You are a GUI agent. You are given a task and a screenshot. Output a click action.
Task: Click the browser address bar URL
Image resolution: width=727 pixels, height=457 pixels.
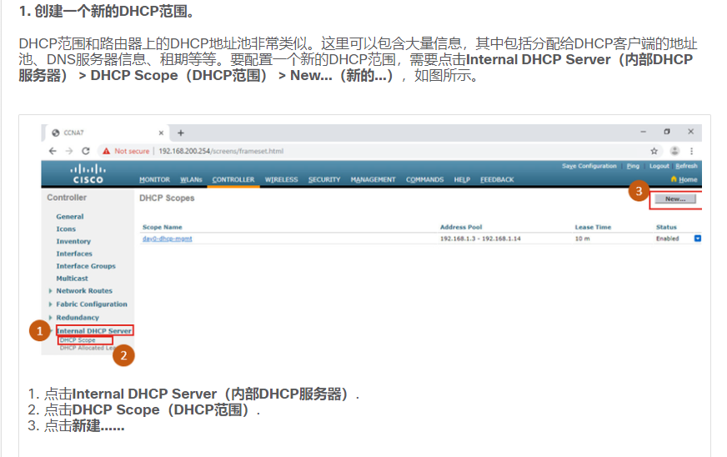(221, 151)
